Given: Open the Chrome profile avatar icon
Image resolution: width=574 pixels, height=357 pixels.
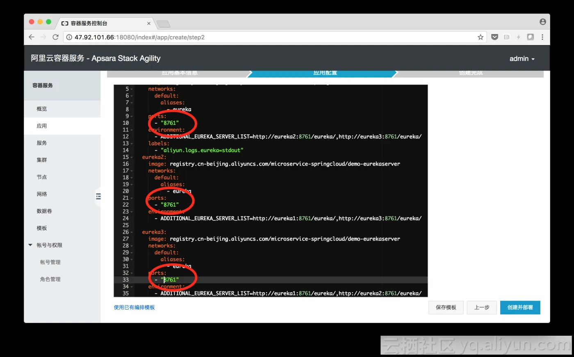Looking at the screenshot, I should pyautogui.click(x=543, y=22).
